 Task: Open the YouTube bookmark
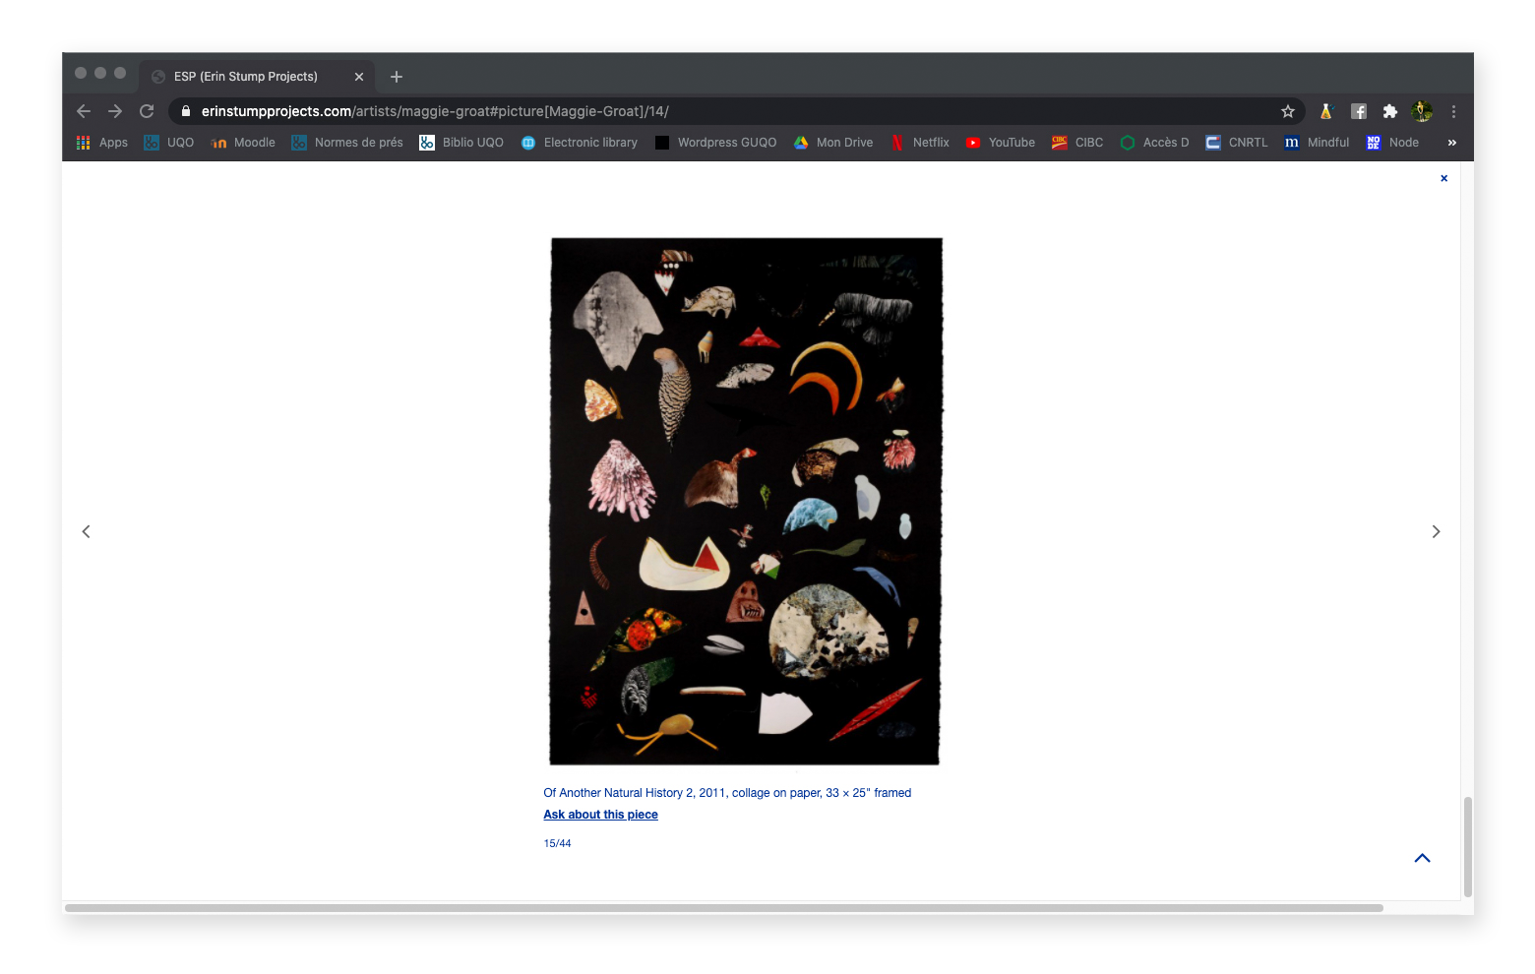click(1001, 143)
